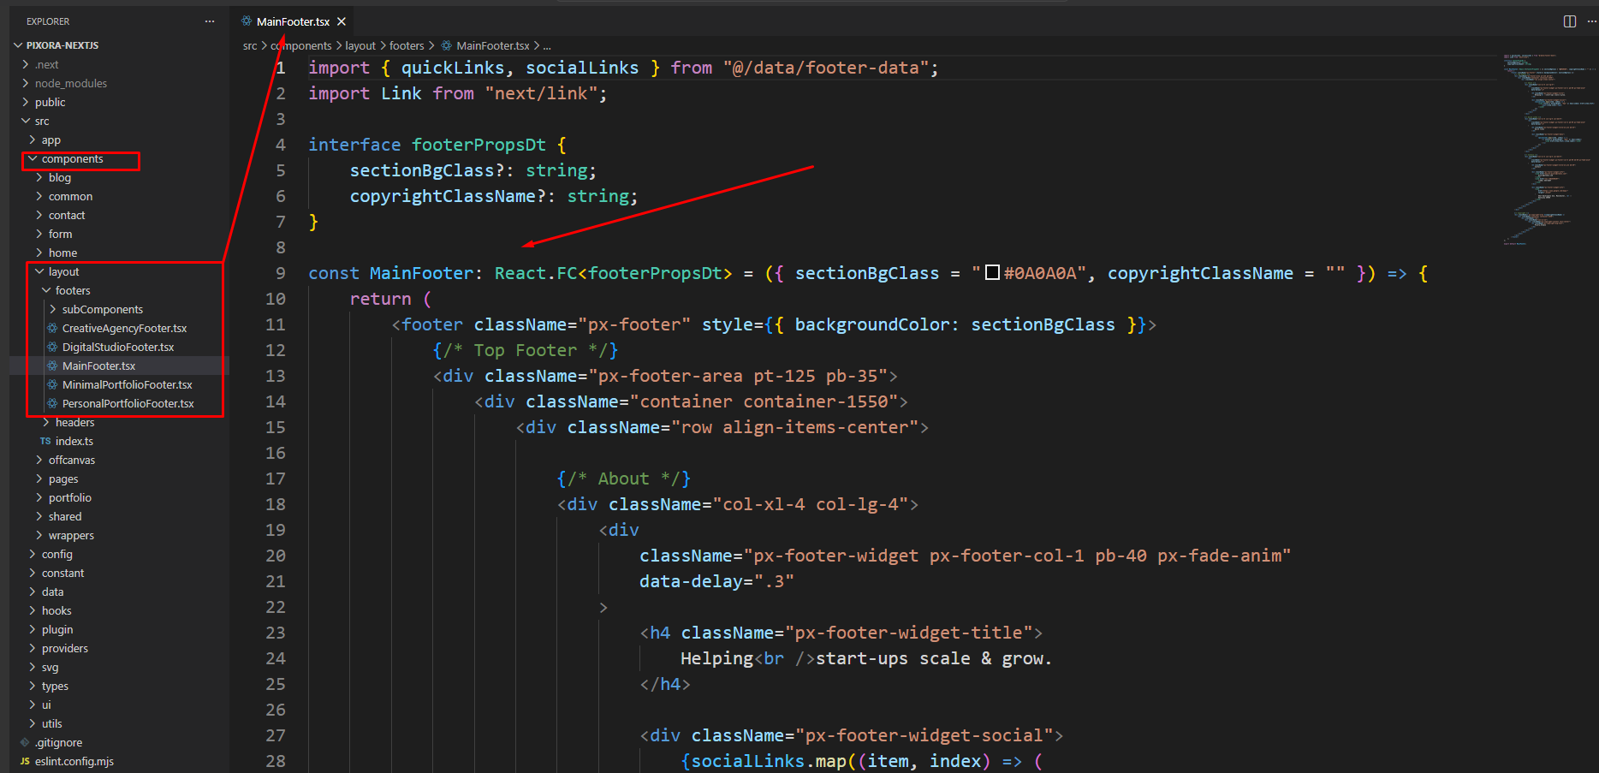Click the DigitalStudioFooter.tsx file icon
This screenshot has height=773, width=1599.
(x=52, y=348)
